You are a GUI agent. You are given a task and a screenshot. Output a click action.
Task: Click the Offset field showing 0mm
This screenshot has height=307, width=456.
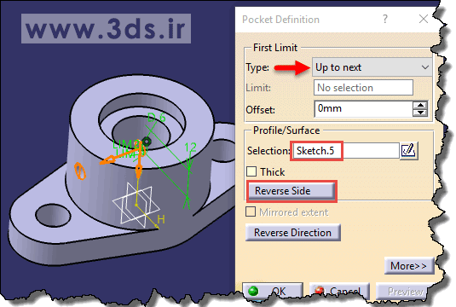pyautogui.click(x=363, y=109)
